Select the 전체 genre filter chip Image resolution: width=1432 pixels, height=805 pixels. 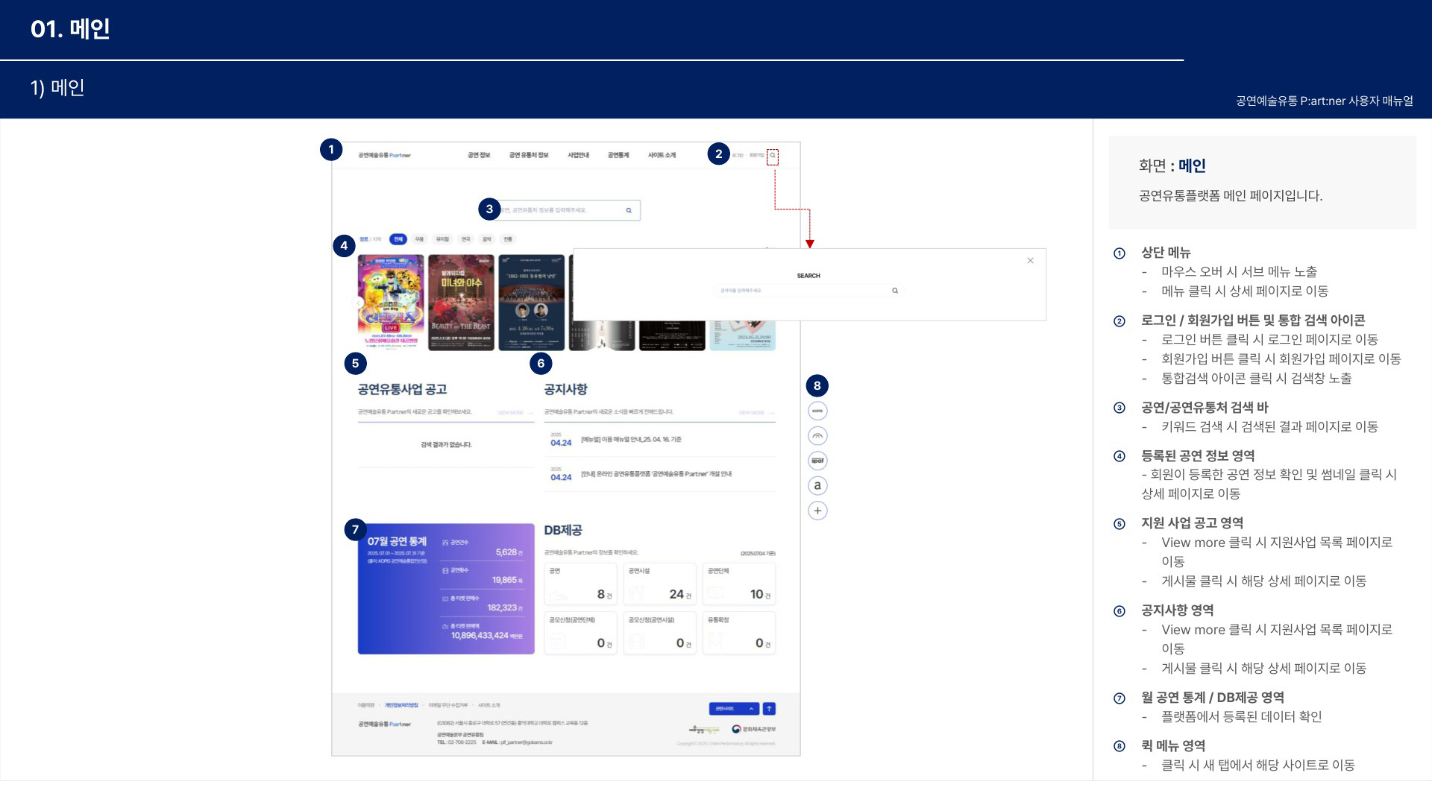click(398, 239)
